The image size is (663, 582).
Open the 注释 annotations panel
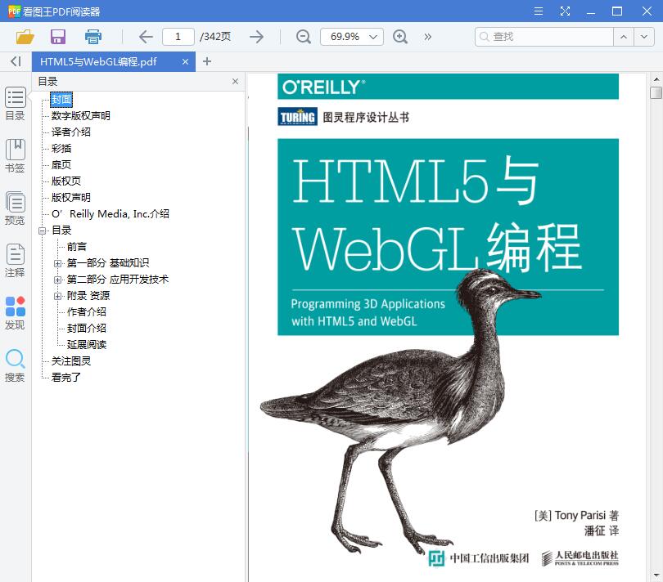tap(15, 260)
